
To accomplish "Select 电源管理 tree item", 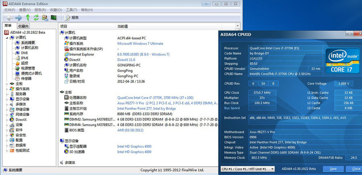I will tap(28, 68).
